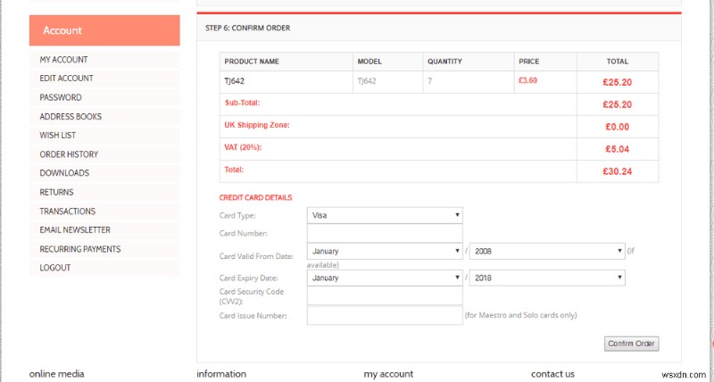Open the Card Type dropdown
The image size is (714, 382).
385,215
